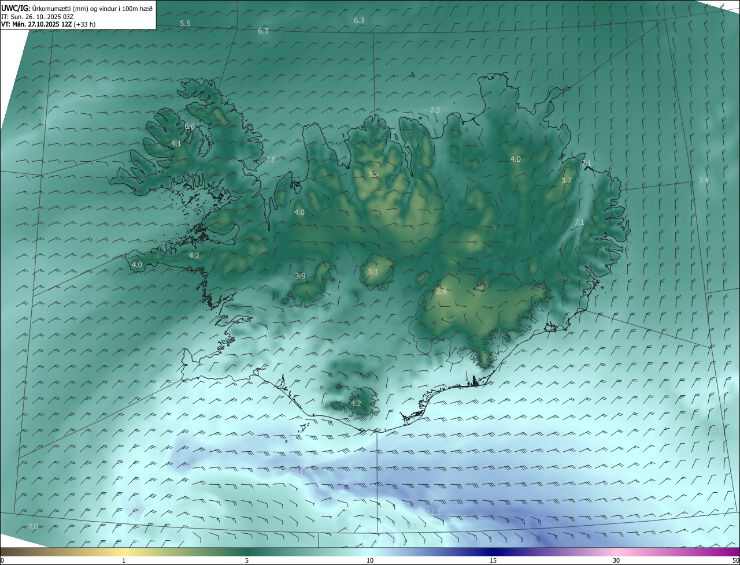Click the 11.6 value label south of the coast
The height and width of the screenshot is (565, 740).
[303, 472]
